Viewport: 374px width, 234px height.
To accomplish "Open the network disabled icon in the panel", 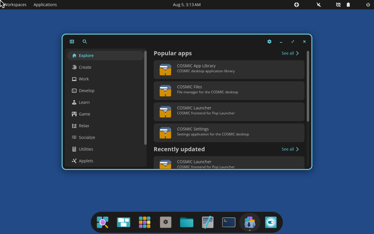I will [338, 5].
